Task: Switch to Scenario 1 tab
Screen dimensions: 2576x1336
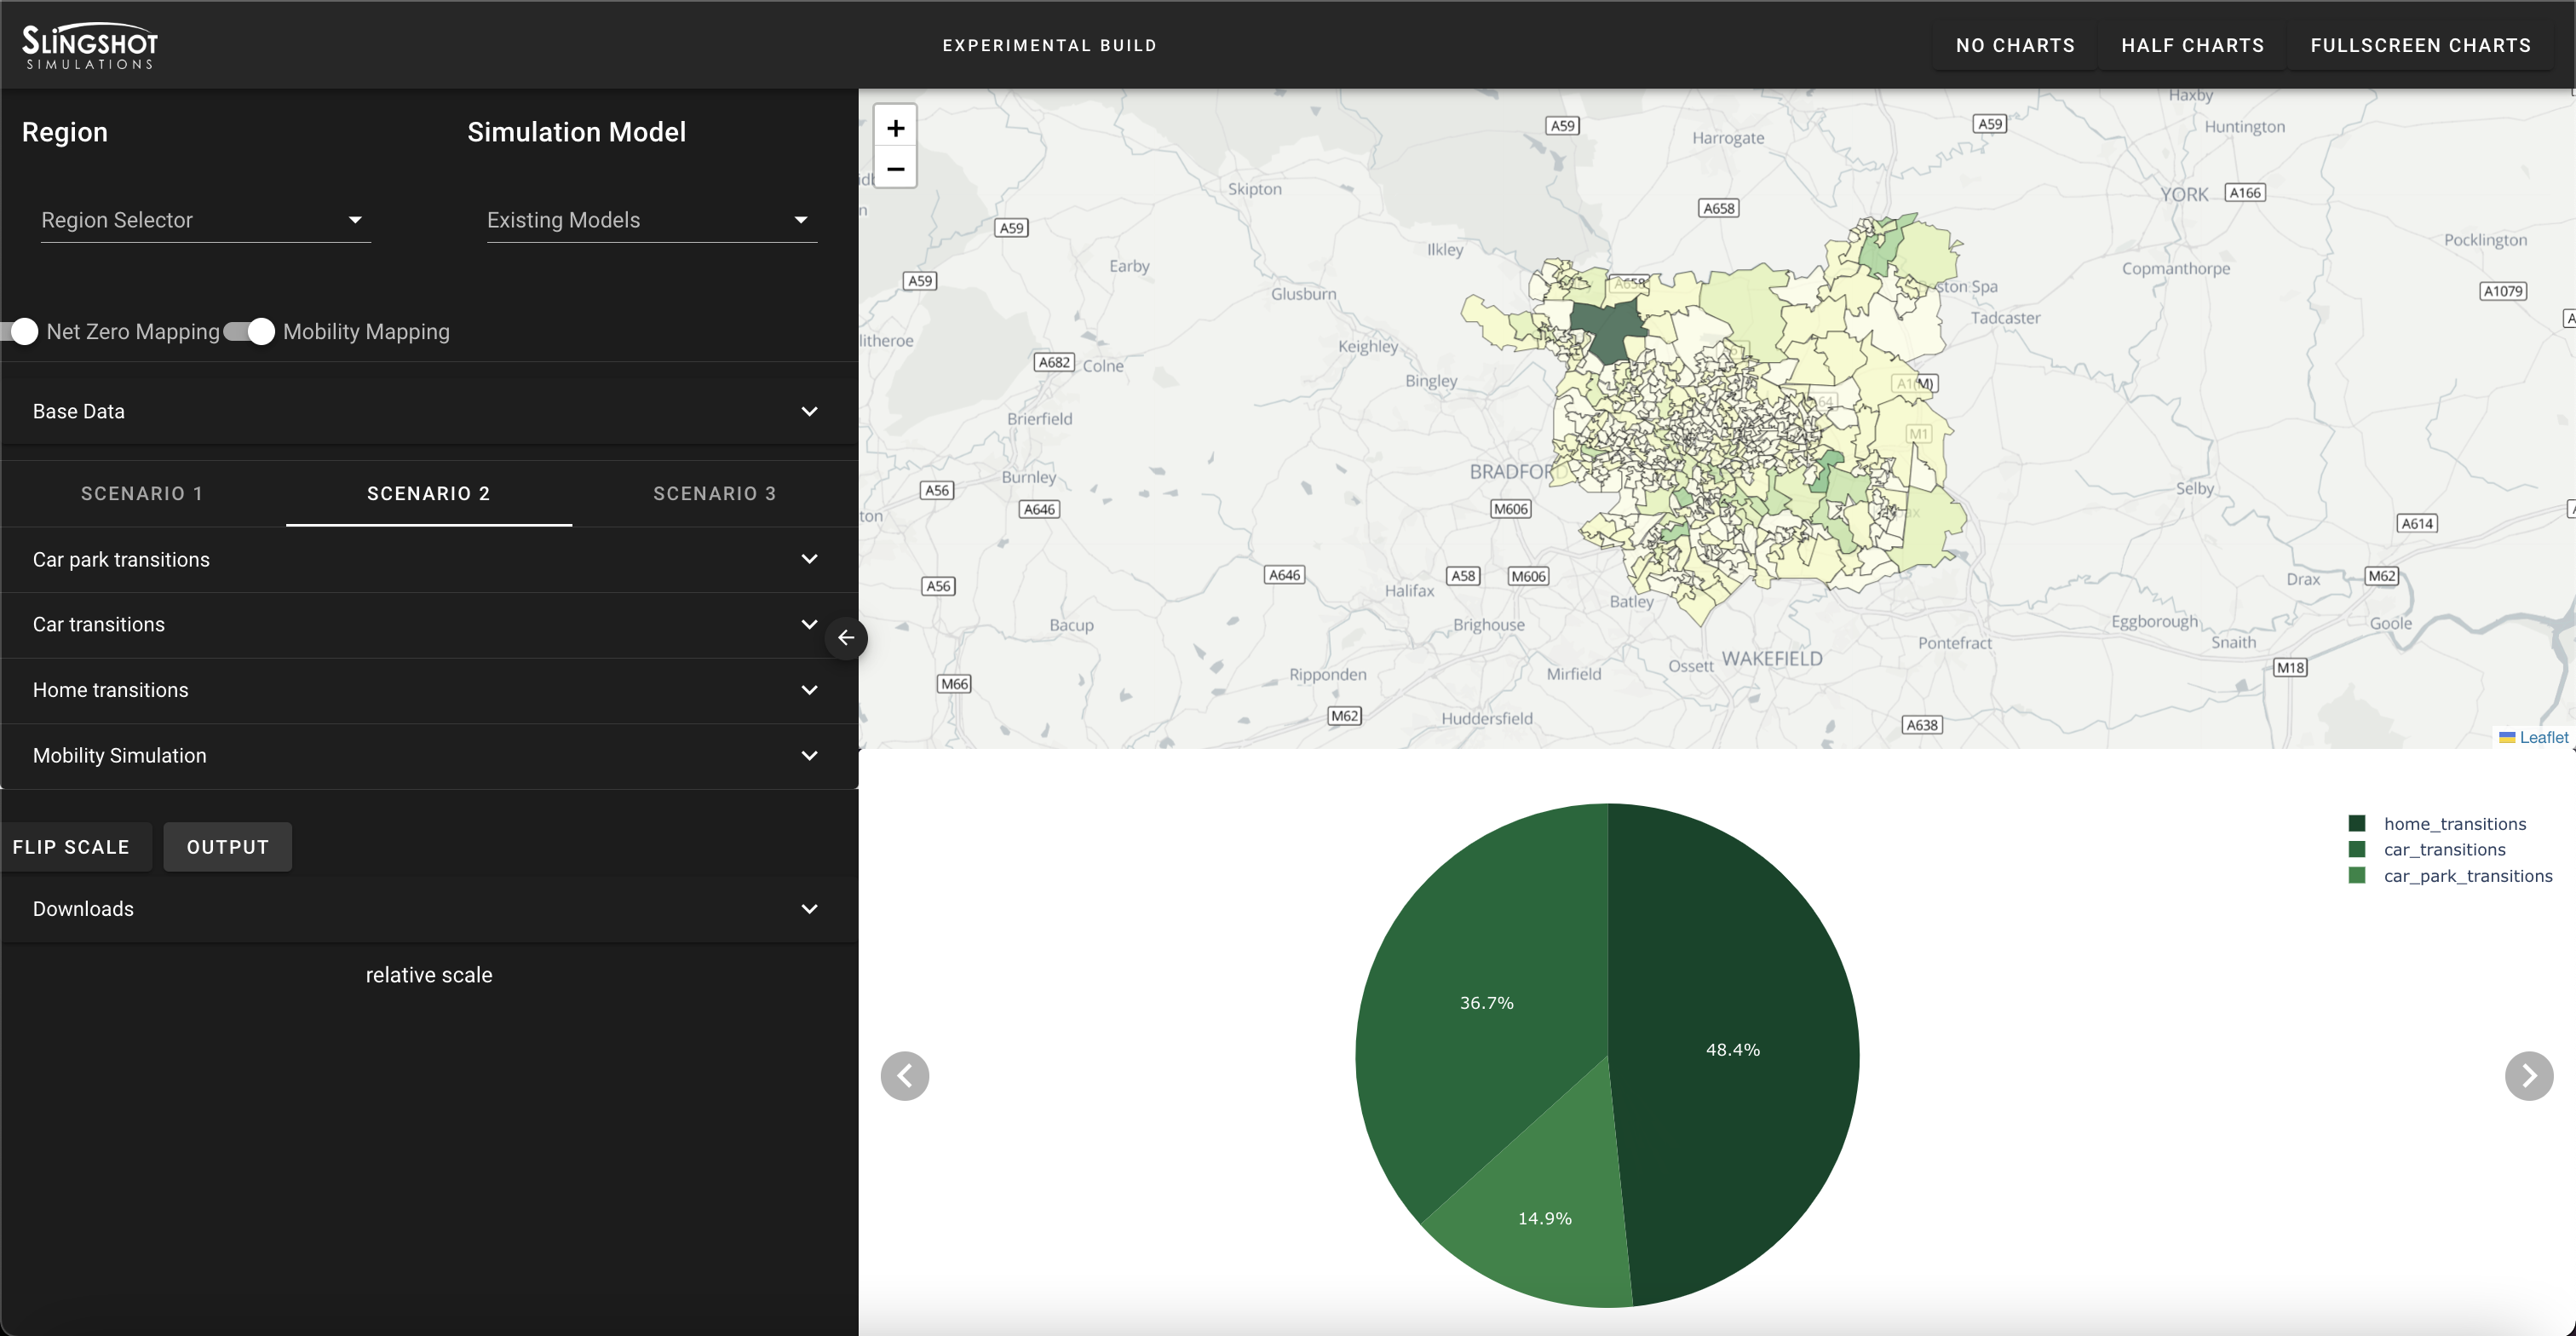Action: [142, 493]
